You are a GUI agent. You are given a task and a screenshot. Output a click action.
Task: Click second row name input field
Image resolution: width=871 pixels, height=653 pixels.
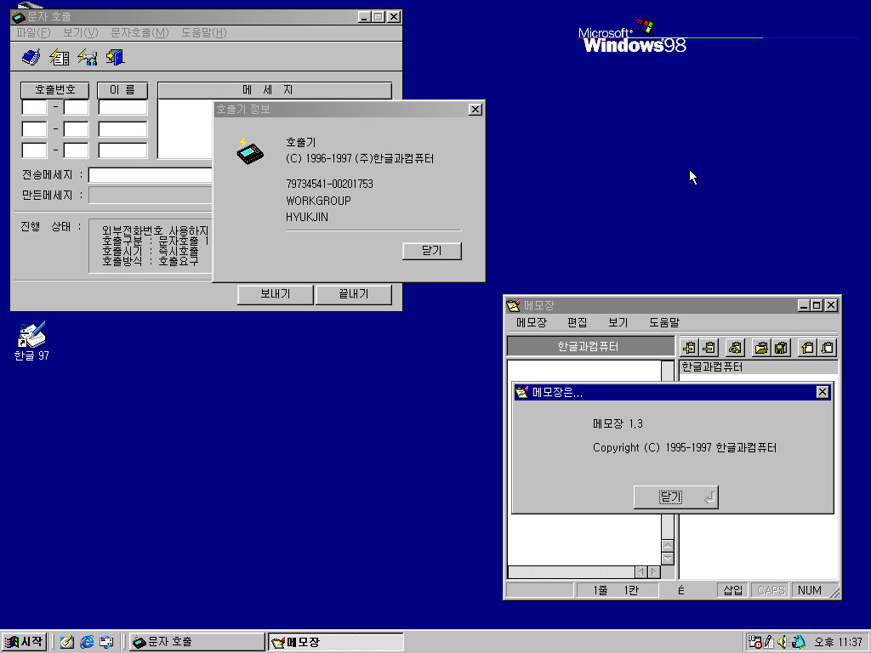(122, 129)
